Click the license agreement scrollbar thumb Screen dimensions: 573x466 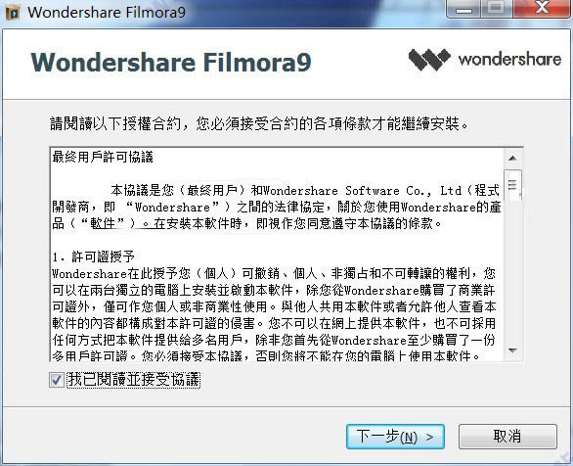[512, 185]
